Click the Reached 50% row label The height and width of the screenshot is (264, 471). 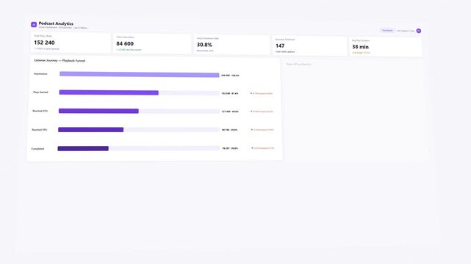tap(40, 130)
